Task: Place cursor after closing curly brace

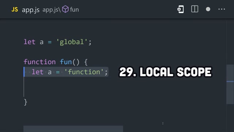Action: point(27,102)
